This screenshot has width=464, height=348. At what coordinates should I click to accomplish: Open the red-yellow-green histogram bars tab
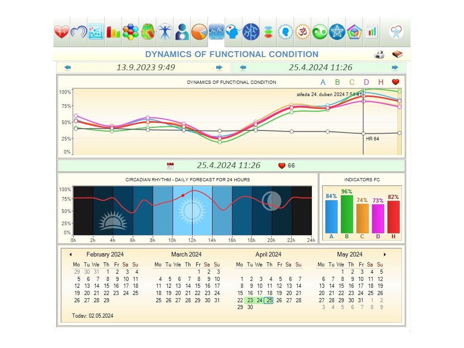pos(113,32)
